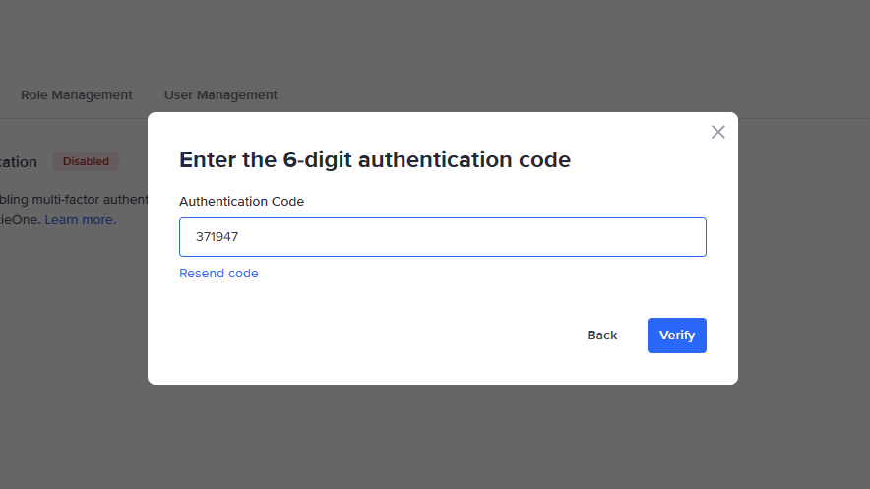
Task: Click the Authentication Code field label
Action: 241,201
